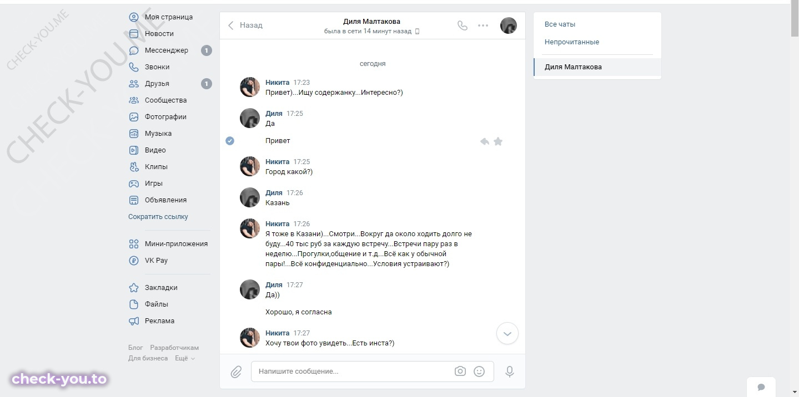Viewport: 799px width, 397px height.
Task: Open Моя страница profile icon
Action: coord(134,17)
